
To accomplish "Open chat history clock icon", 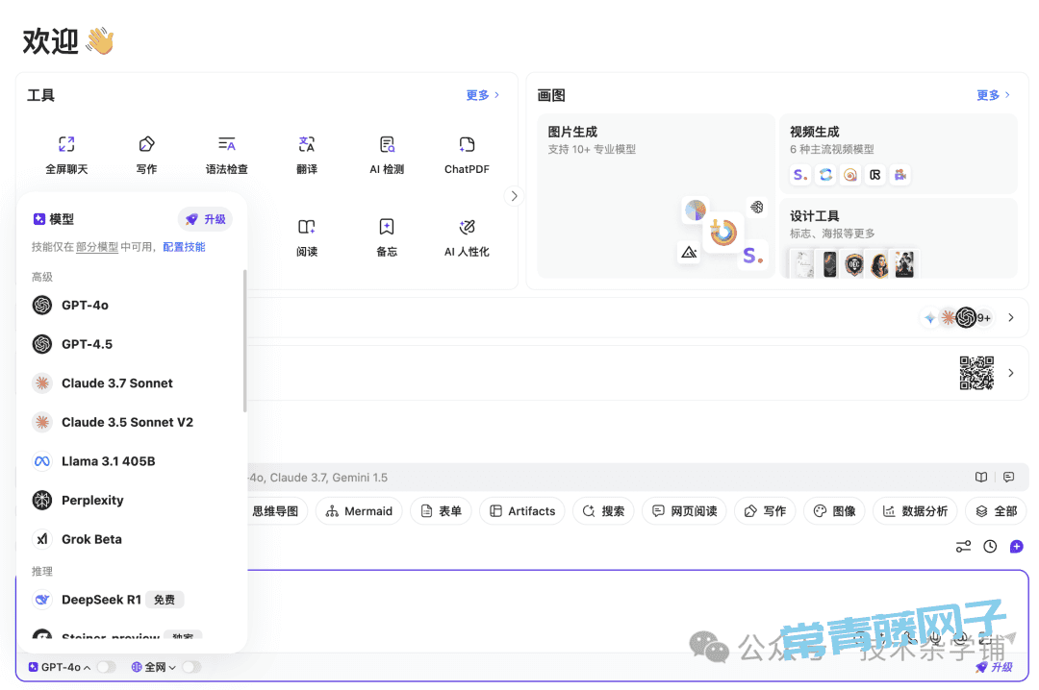I will (x=990, y=546).
